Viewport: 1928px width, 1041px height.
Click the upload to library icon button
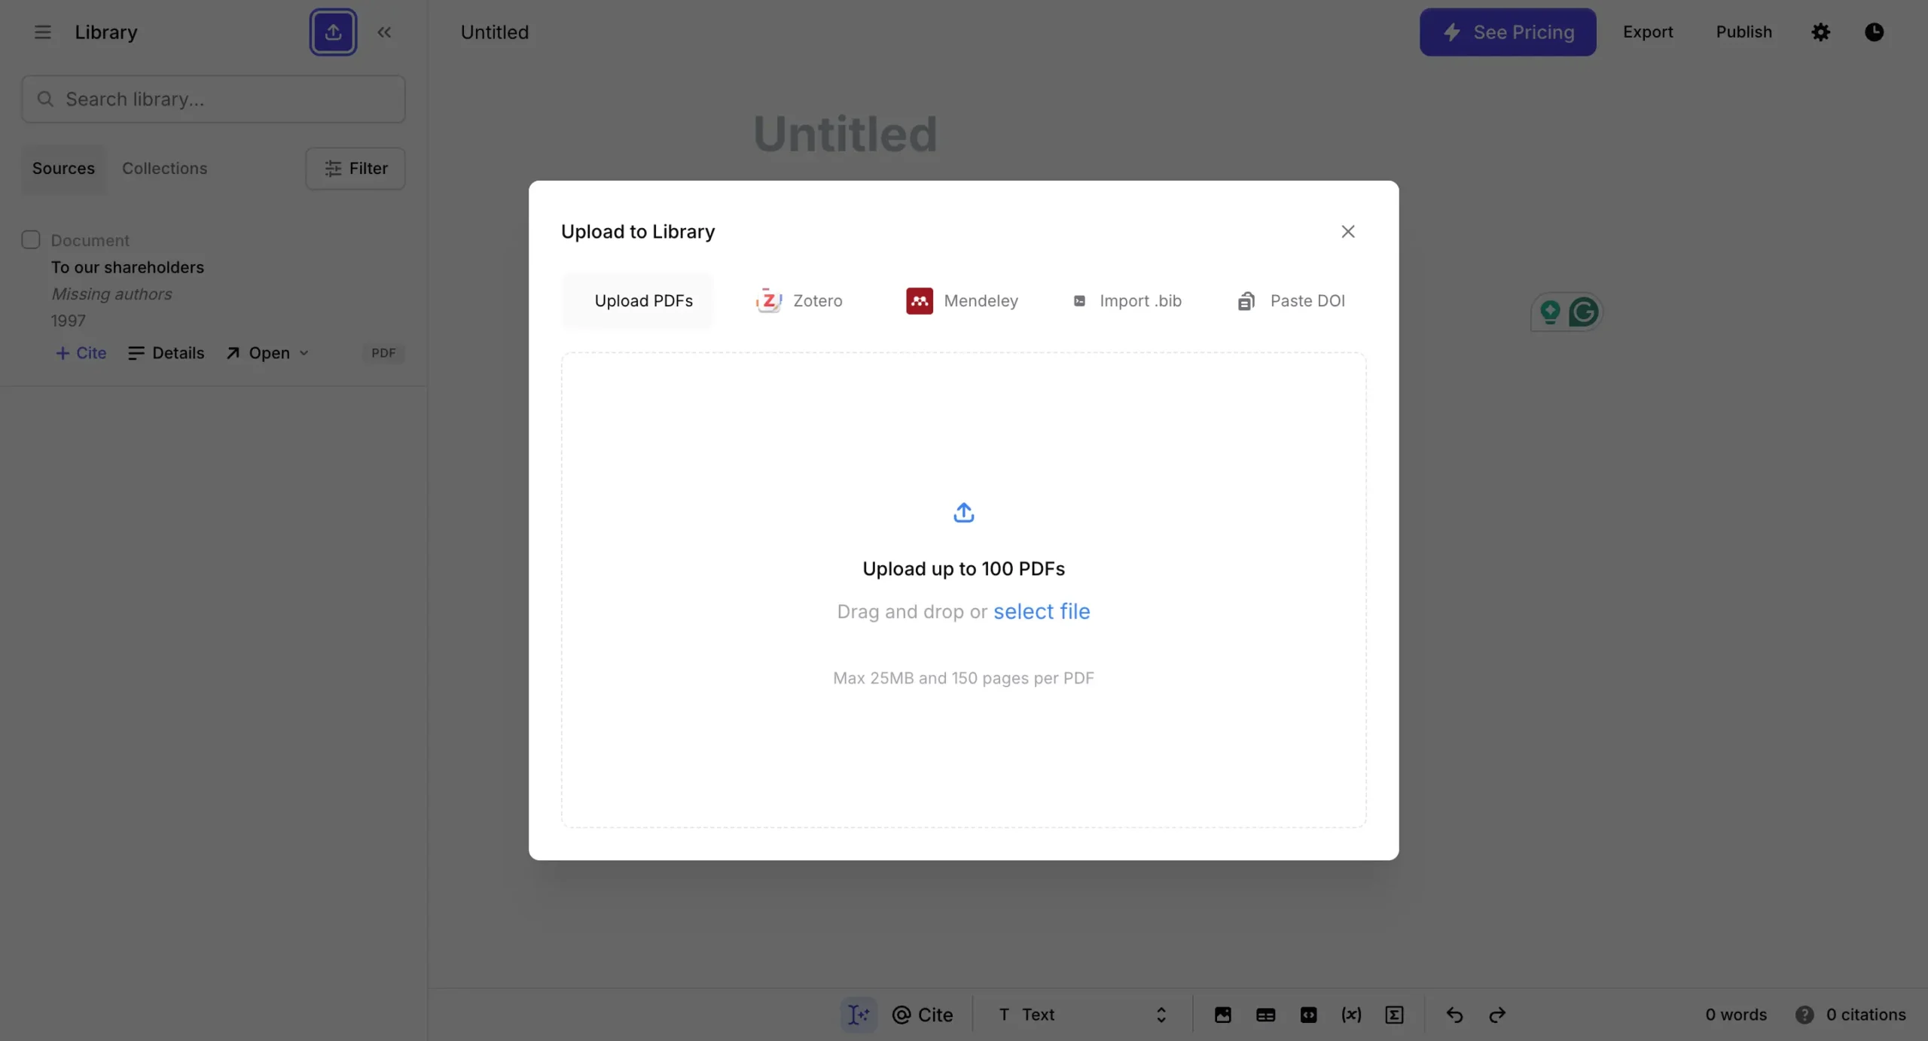[x=333, y=32]
